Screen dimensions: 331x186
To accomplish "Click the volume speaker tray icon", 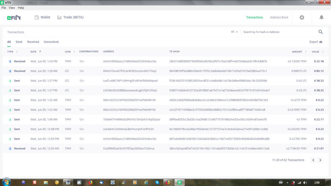I will (x=305, y=182).
